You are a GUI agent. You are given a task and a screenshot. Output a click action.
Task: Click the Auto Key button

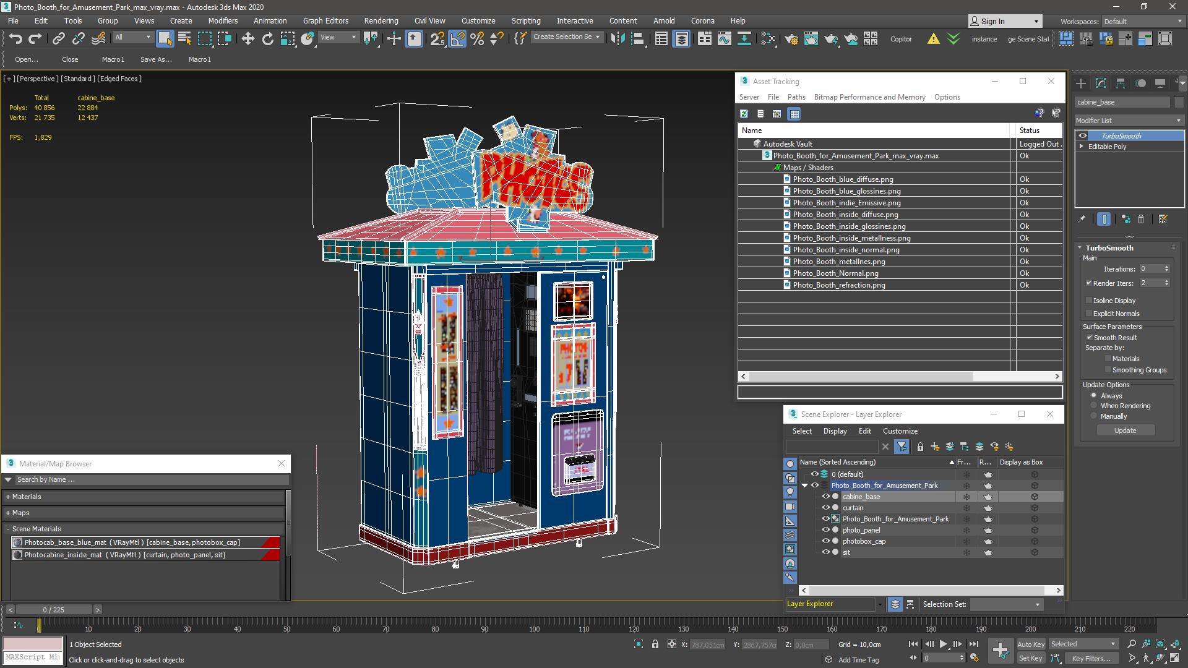coord(1031,644)
